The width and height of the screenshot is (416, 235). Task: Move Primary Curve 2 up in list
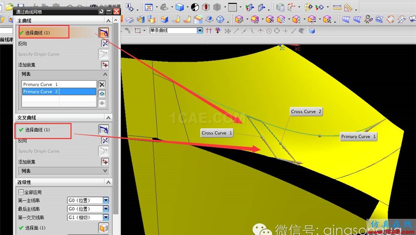[102, 94]
